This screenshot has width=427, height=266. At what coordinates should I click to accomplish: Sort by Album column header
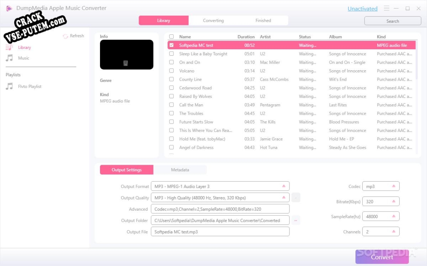tap(335, 37)
